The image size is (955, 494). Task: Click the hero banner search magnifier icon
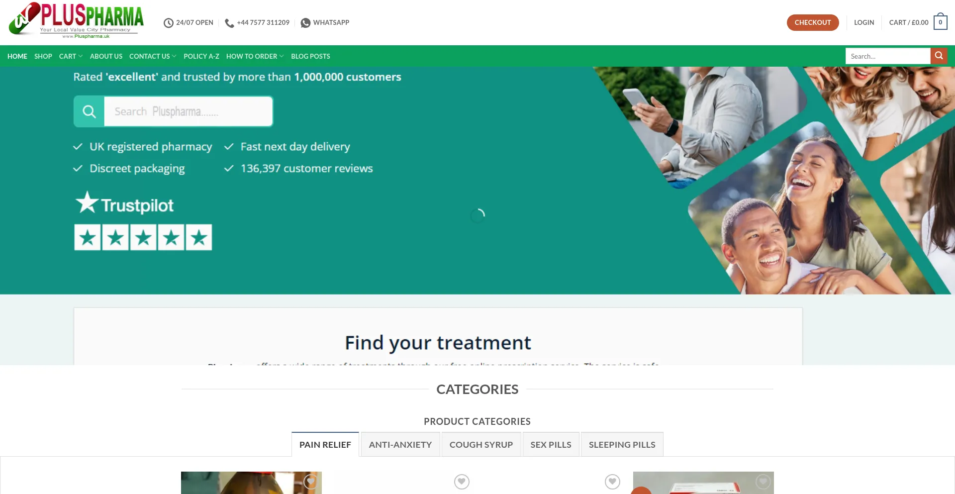pyautogui.click(x=89, y=111)
